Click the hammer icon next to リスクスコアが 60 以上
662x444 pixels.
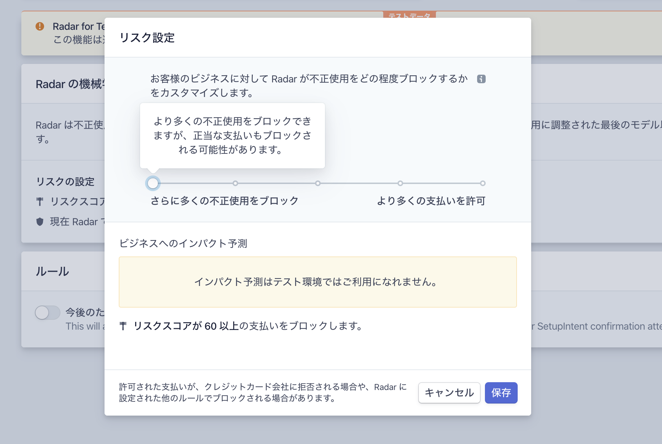[123, 326]
